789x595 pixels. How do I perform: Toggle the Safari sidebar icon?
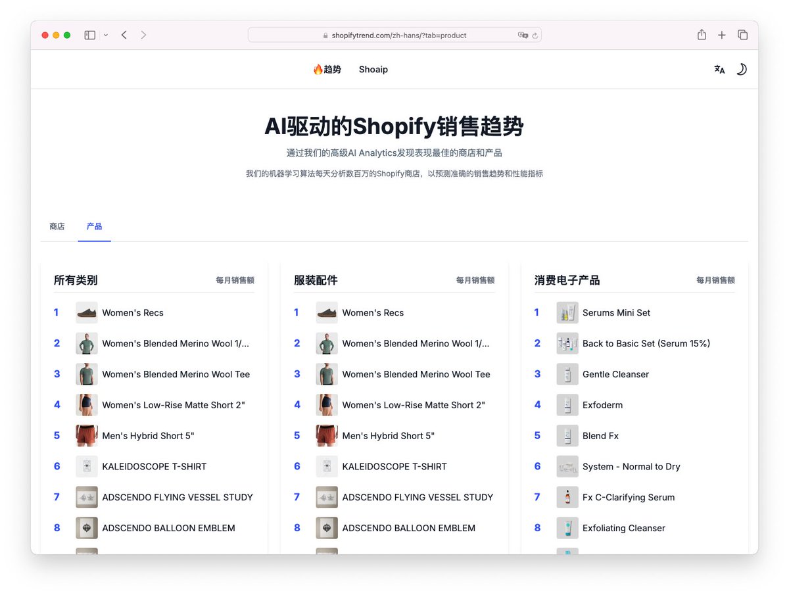[90, 35]
